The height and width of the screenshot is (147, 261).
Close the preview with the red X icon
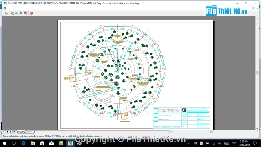pyautogui.click(x=31, y=13)
